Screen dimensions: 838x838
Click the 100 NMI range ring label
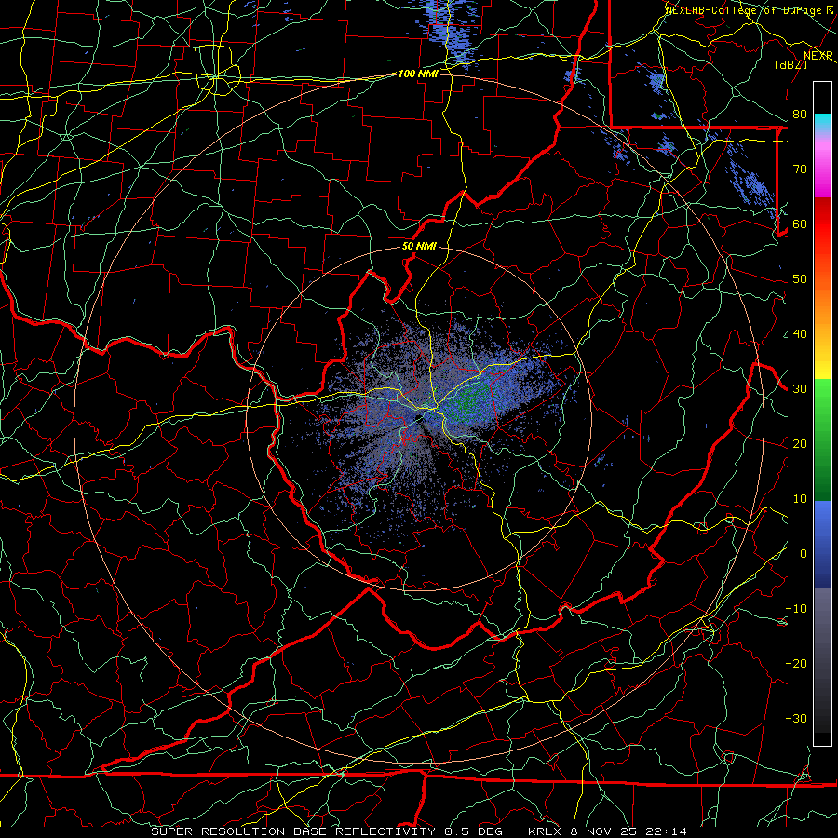pyautogui.click(x=418, y=74)
